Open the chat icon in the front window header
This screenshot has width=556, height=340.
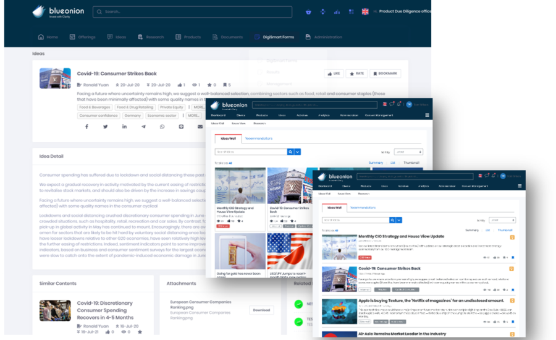tap(487, 176)
